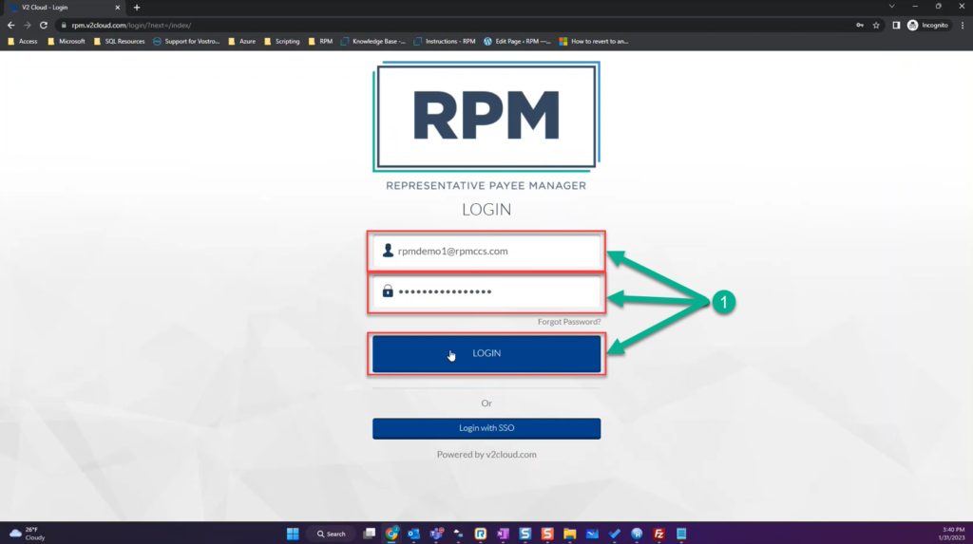Open the Scripting bookmarks folder
The height and width of the screenshot is (544, 973).
(281, 42)
